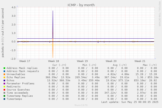This screenshot has height=108, width=162.
Task: Select the 'Timestamp Replies' legend label
Action: tap(20, 96)
